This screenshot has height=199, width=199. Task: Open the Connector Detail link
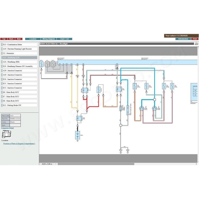pos(7,128)
